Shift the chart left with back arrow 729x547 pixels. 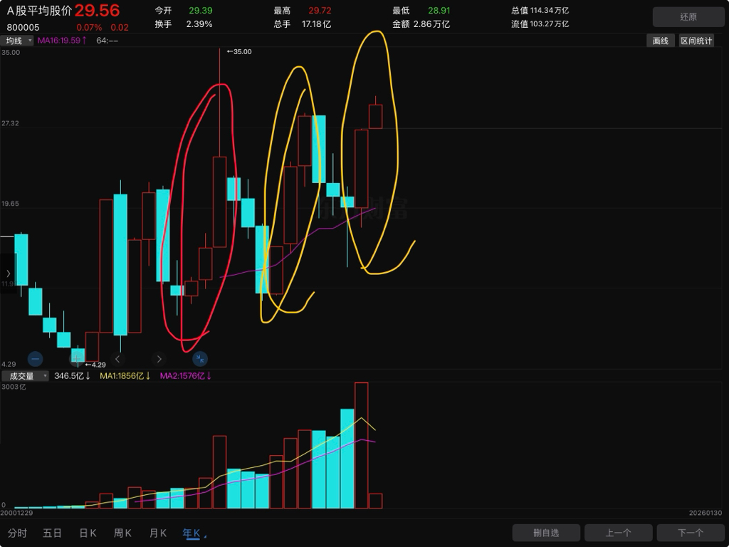pyautogui.click(x=117, y=359)
